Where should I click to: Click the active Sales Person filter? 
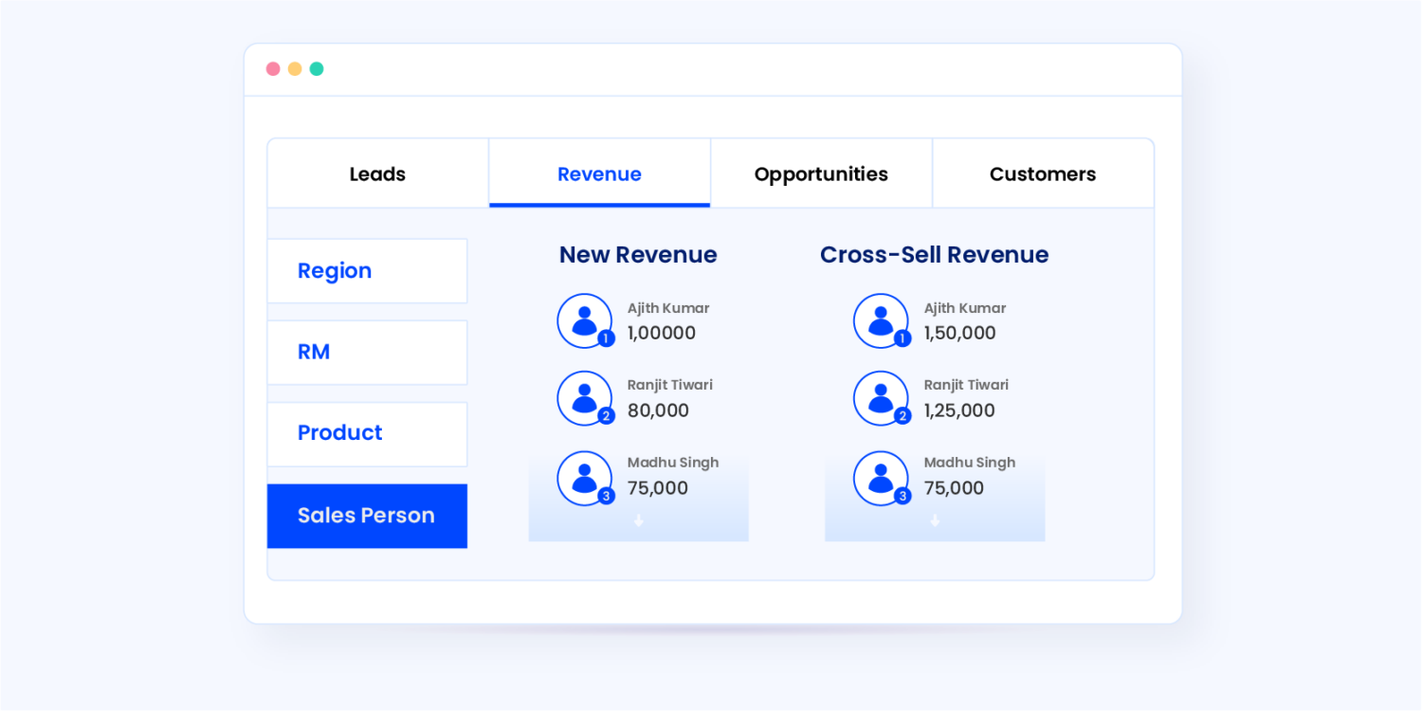click(366, 515)
